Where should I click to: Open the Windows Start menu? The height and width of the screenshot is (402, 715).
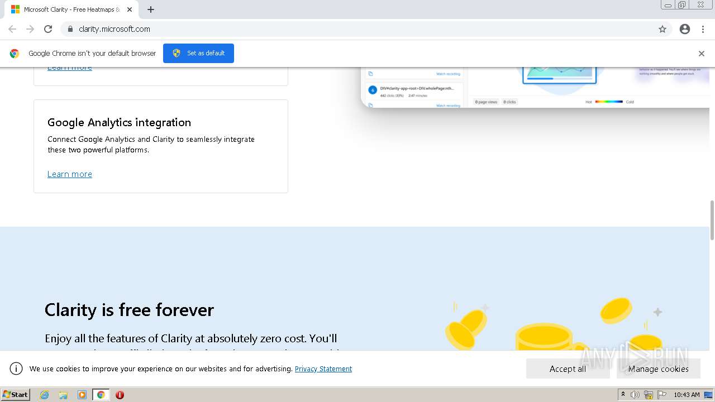click(x=16, y=395)
